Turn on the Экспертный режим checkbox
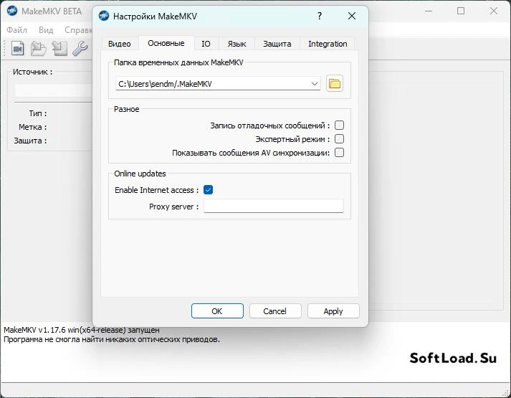The height and width of the screenshot is (398, 511). click(x=339, y=139)
